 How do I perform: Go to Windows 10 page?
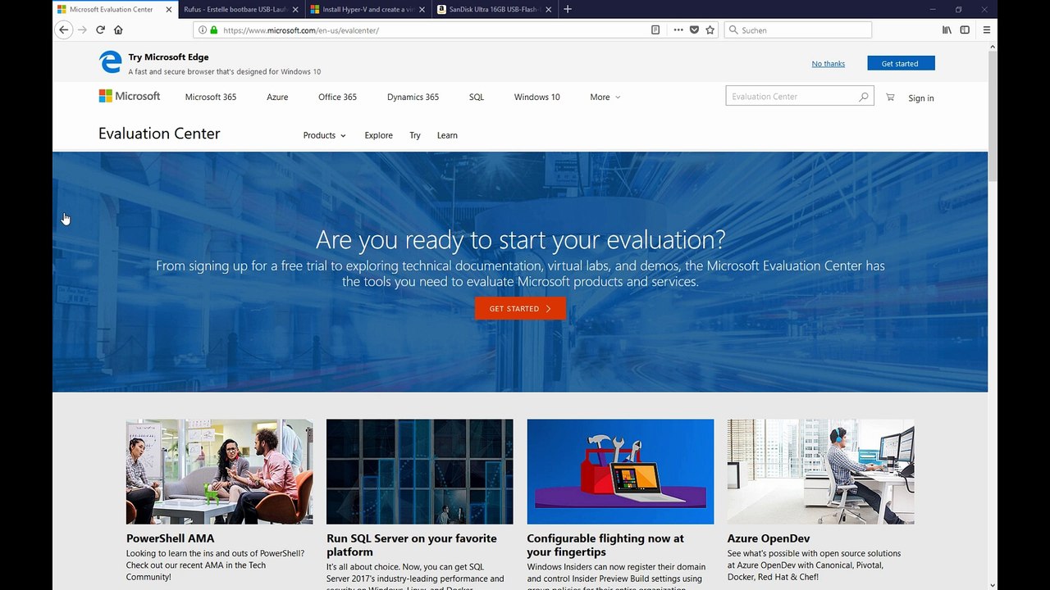point(537,97)
